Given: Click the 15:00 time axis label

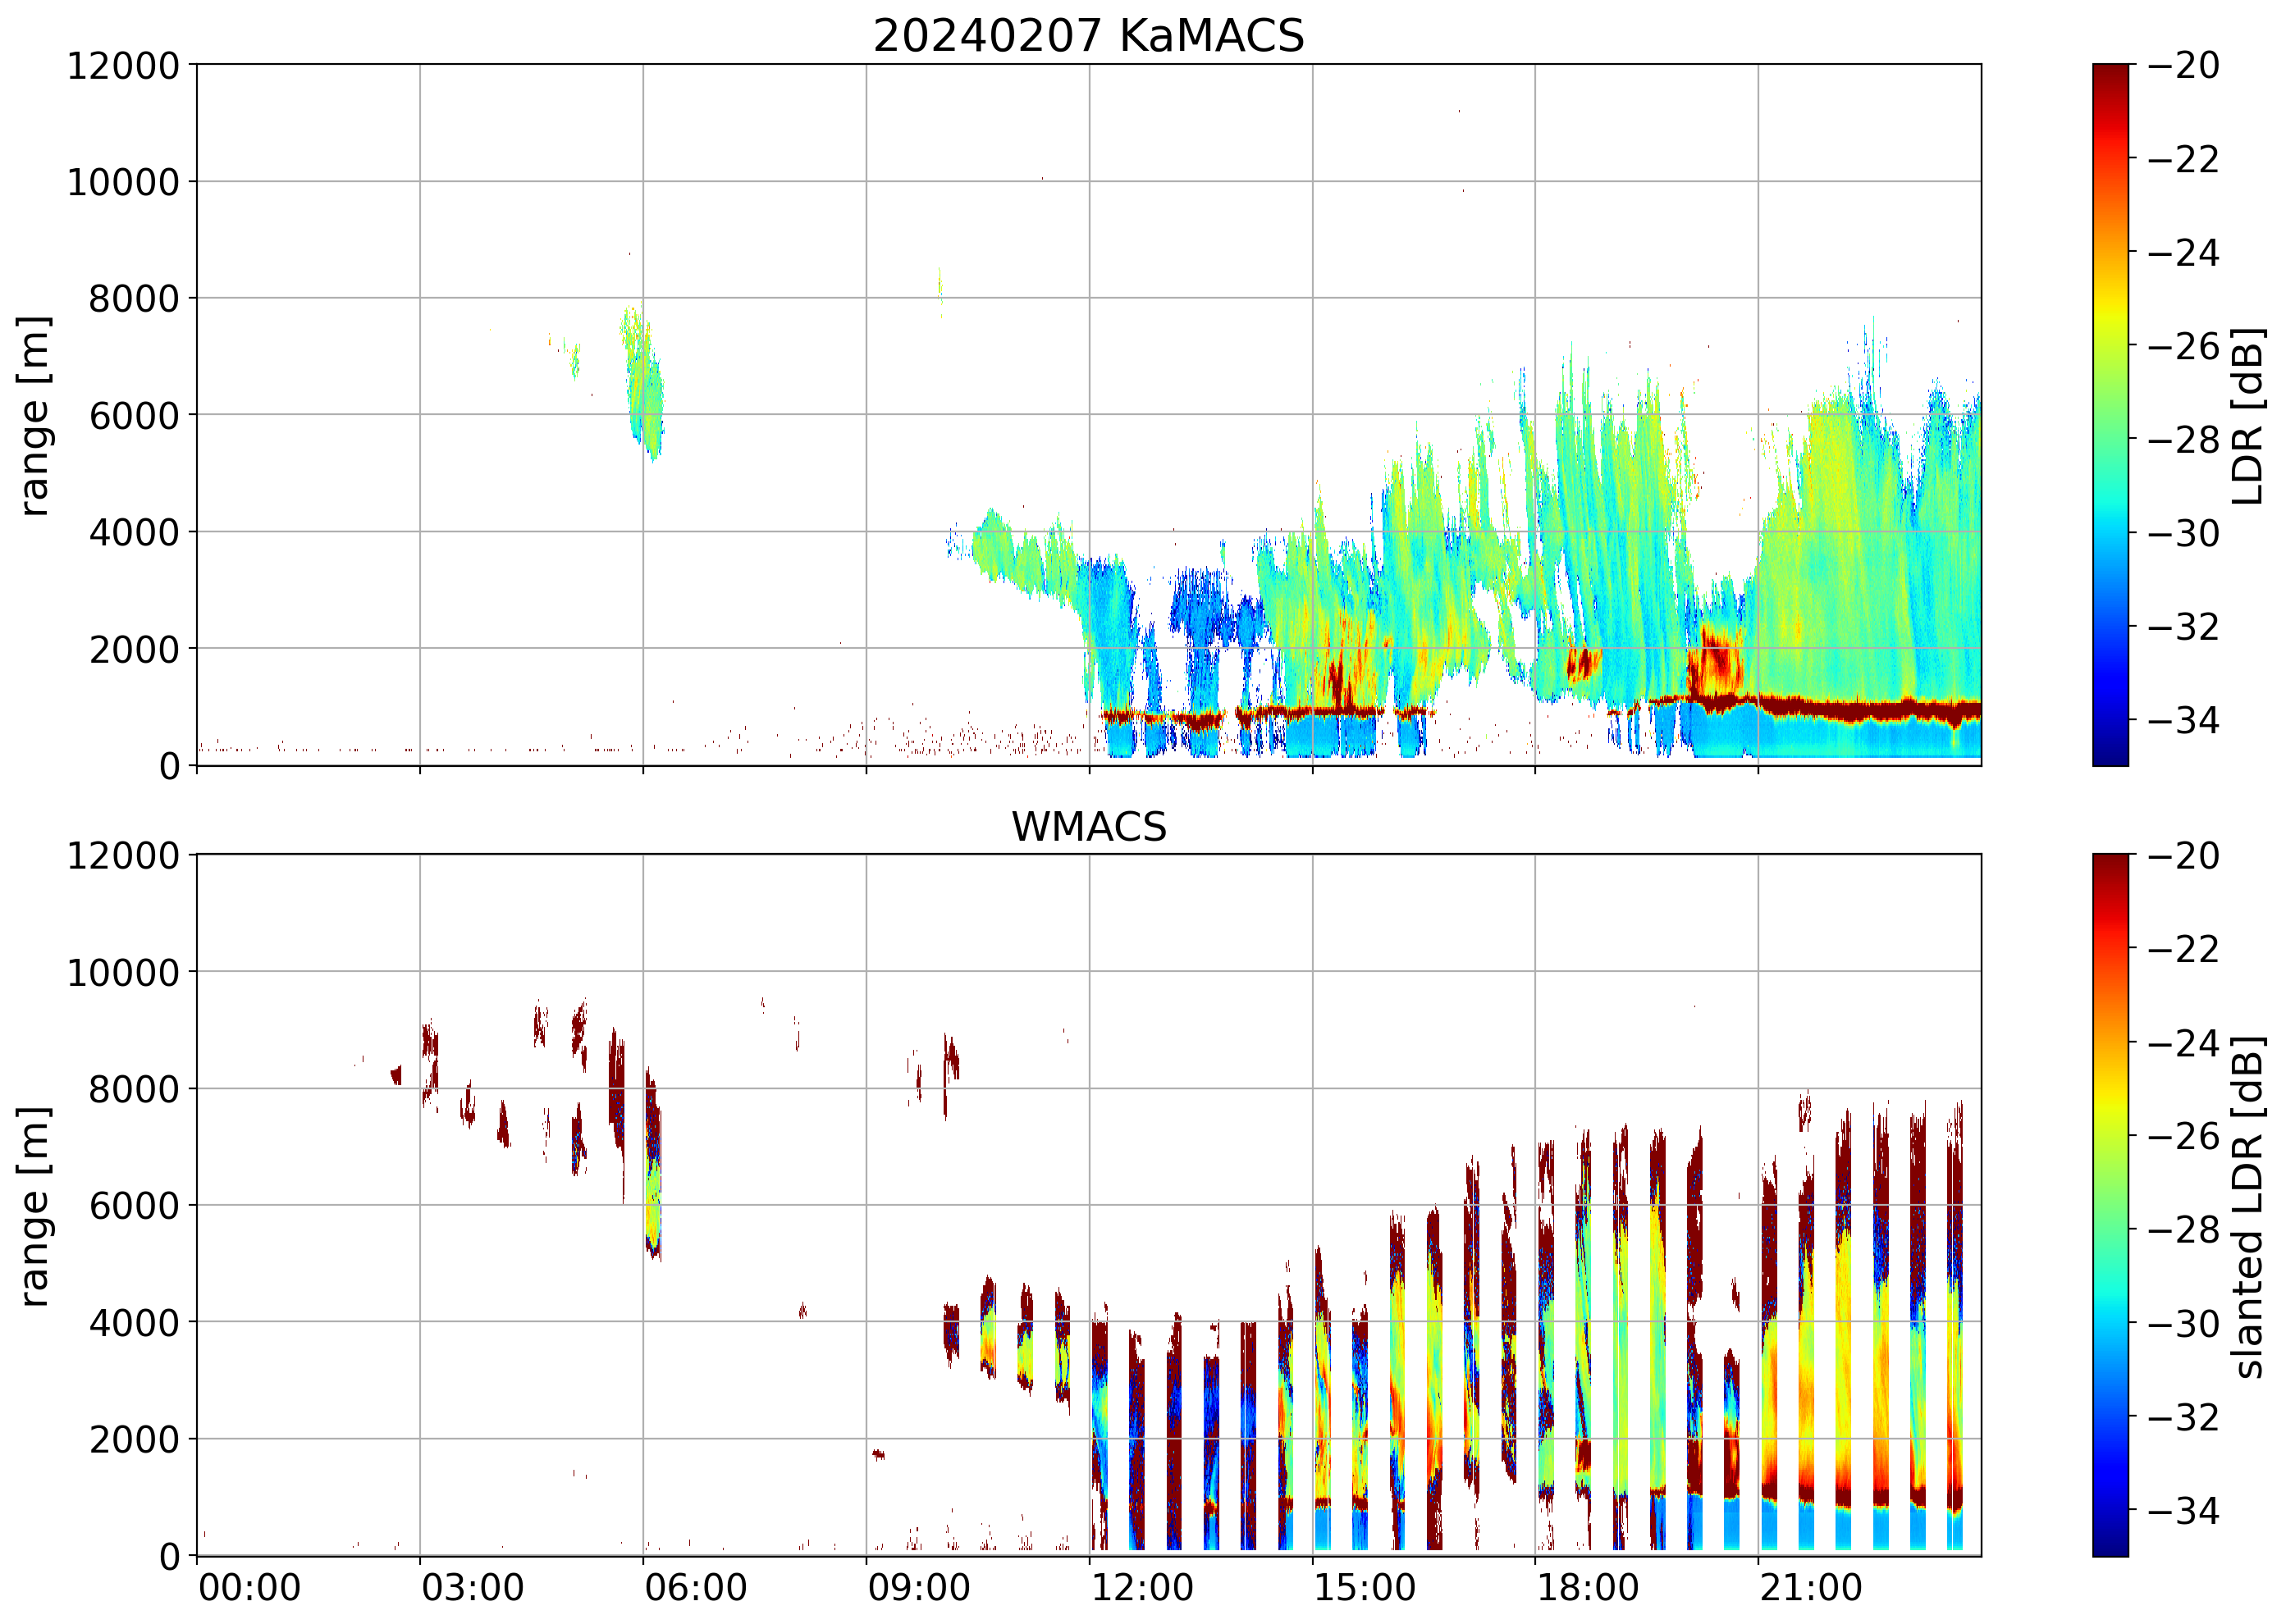Looking at the screenshot, I should [x=1365, y=1588].
